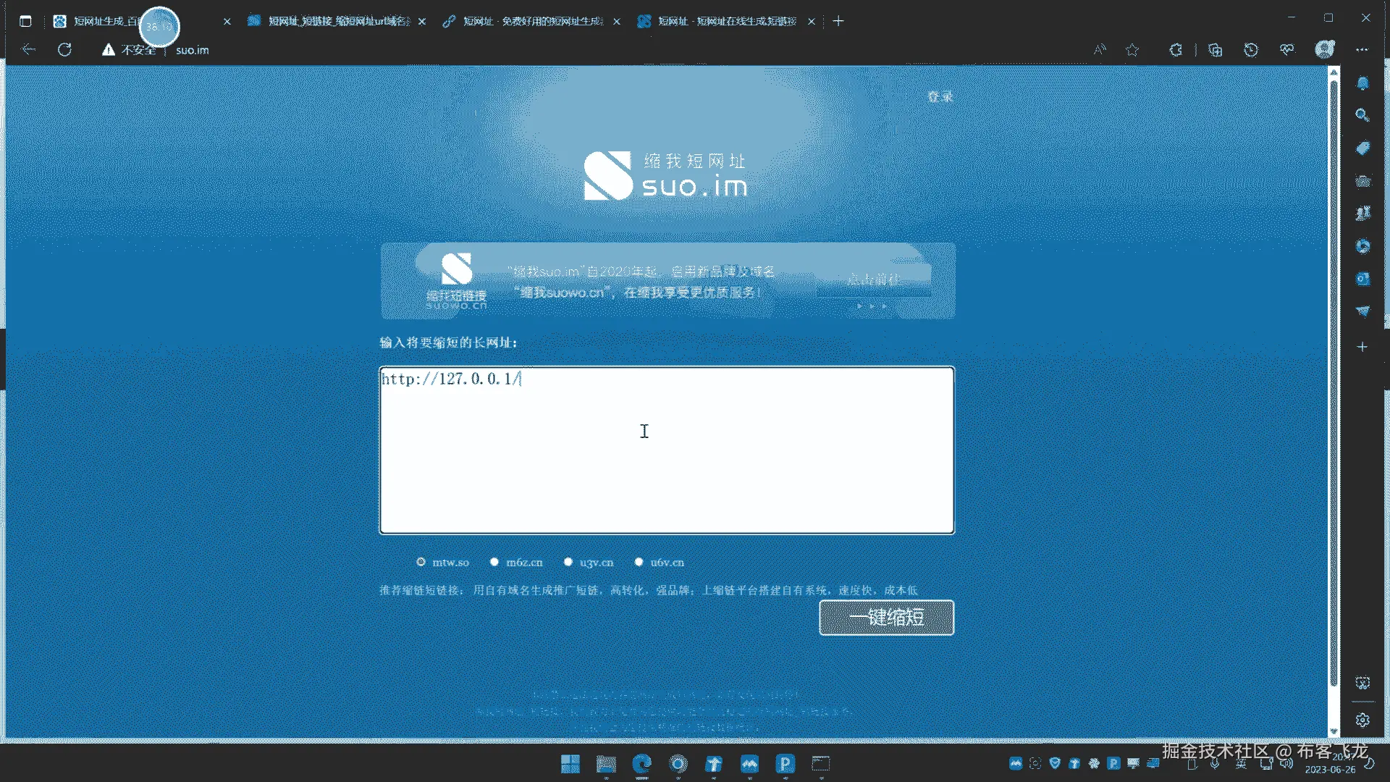This screenshot has width=1390, height=782.
Task: Select the m6z.cn domain radio button
Action: (494, 562)
